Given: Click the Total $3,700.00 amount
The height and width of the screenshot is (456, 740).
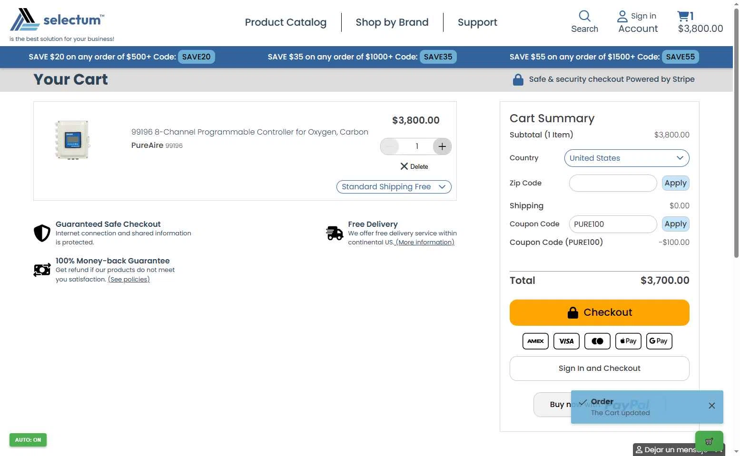Looking at the screenshot, I should 665,281.
